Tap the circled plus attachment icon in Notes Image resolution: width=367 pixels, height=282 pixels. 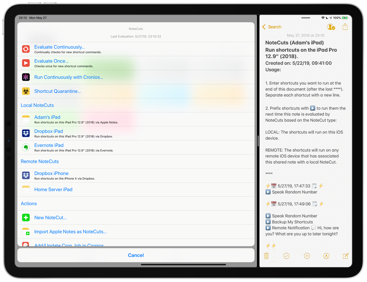tap(307, 256)
